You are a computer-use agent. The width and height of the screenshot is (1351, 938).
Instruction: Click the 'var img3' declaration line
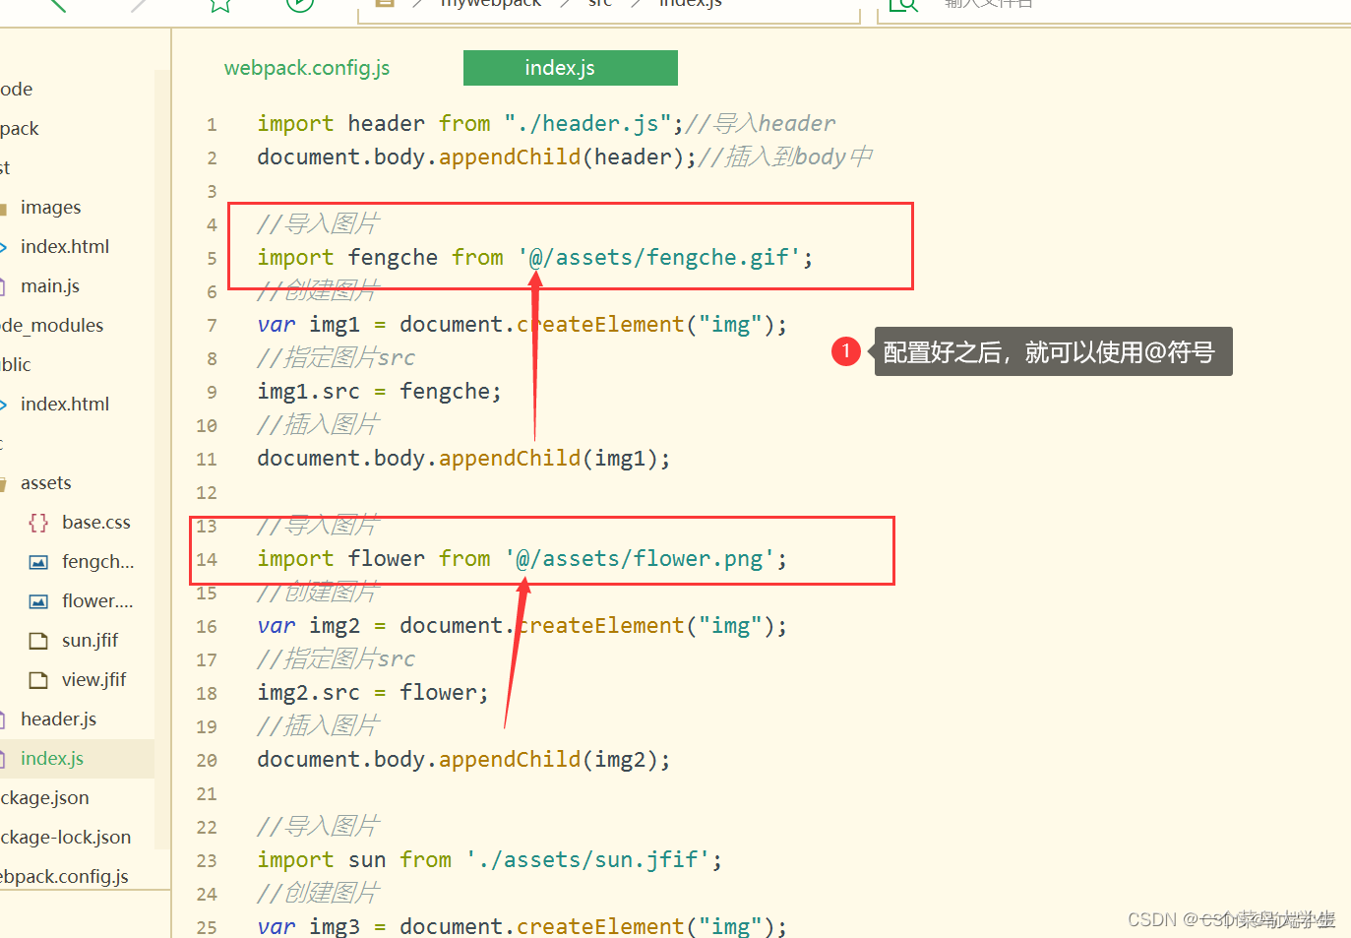(522, 926)
